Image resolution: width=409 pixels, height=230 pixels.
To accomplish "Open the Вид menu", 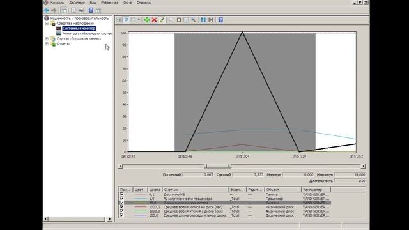I will pos(93,3).
